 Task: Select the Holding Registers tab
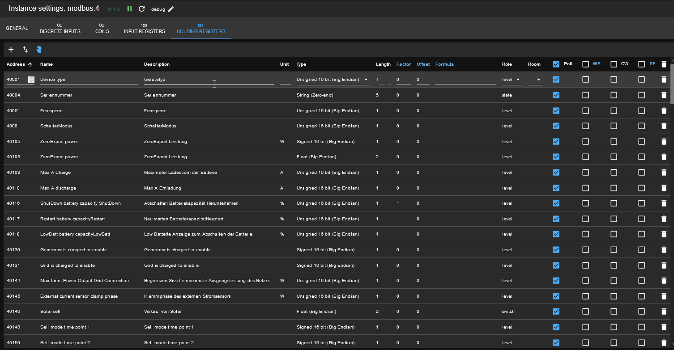point(201,29)
